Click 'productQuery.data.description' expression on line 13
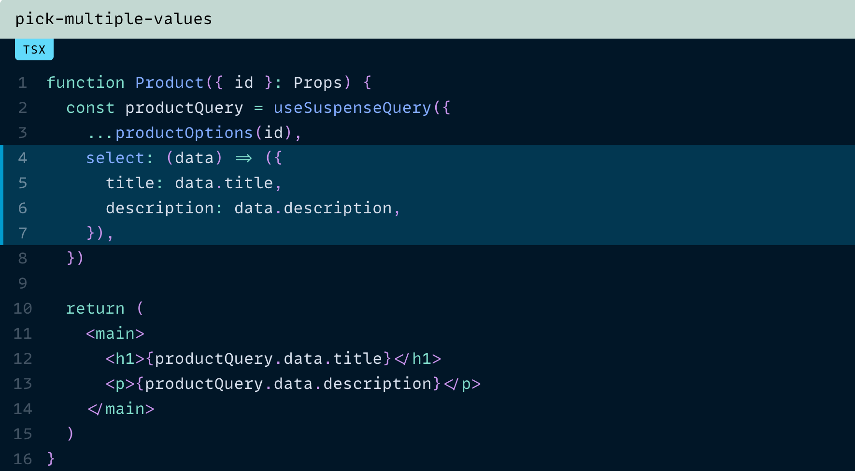This screenshot has height=471, width=855. [288, 384]
